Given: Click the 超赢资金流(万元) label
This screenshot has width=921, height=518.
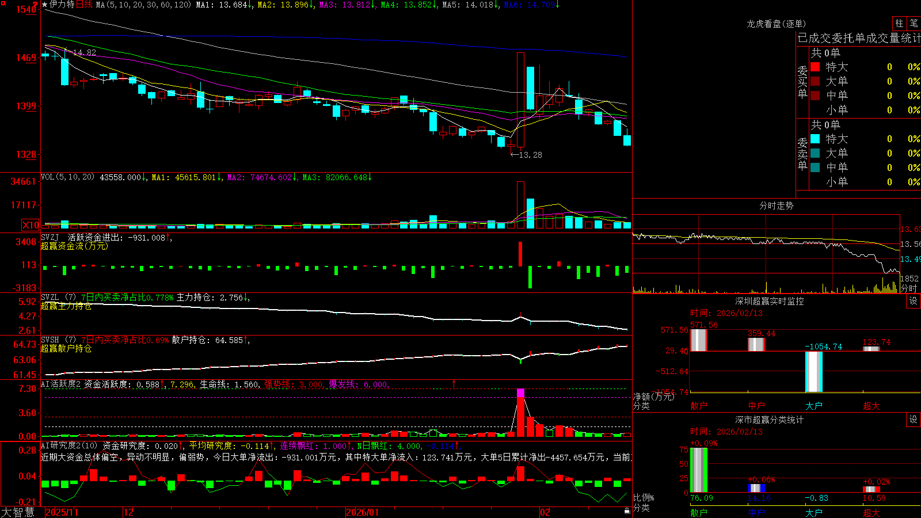Looking at the screenshot, I should [74, 246].
